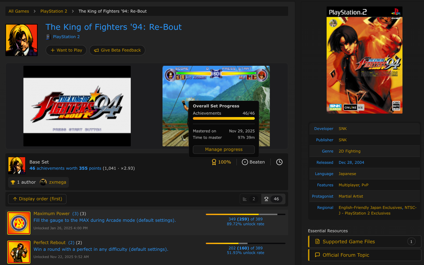The width and height of the screenshot is (424, 265).
Task: Open the 100% mastery progress indicator
Action: 221,162
